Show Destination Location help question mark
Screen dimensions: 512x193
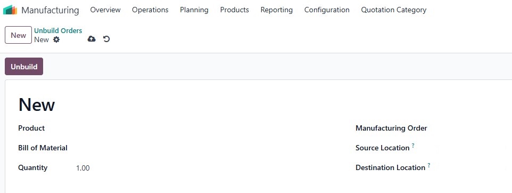point(429,165)
